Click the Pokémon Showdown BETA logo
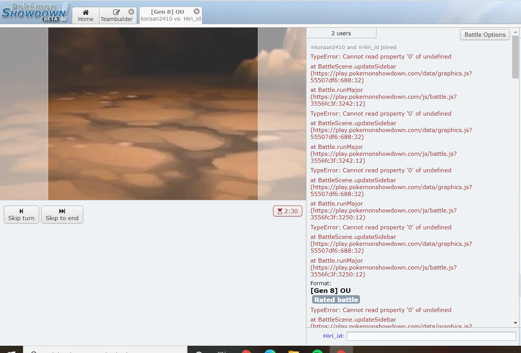The image size is (521, 353). pyautogui.click(x=35, y=13)
